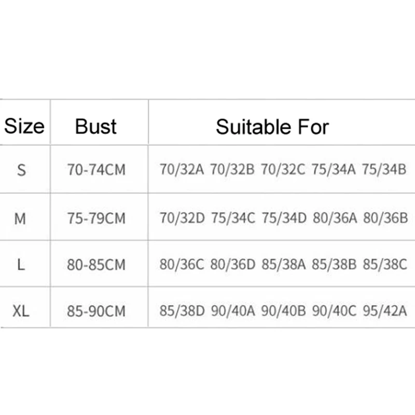Select the L size cell

click(x=21, y=265)
